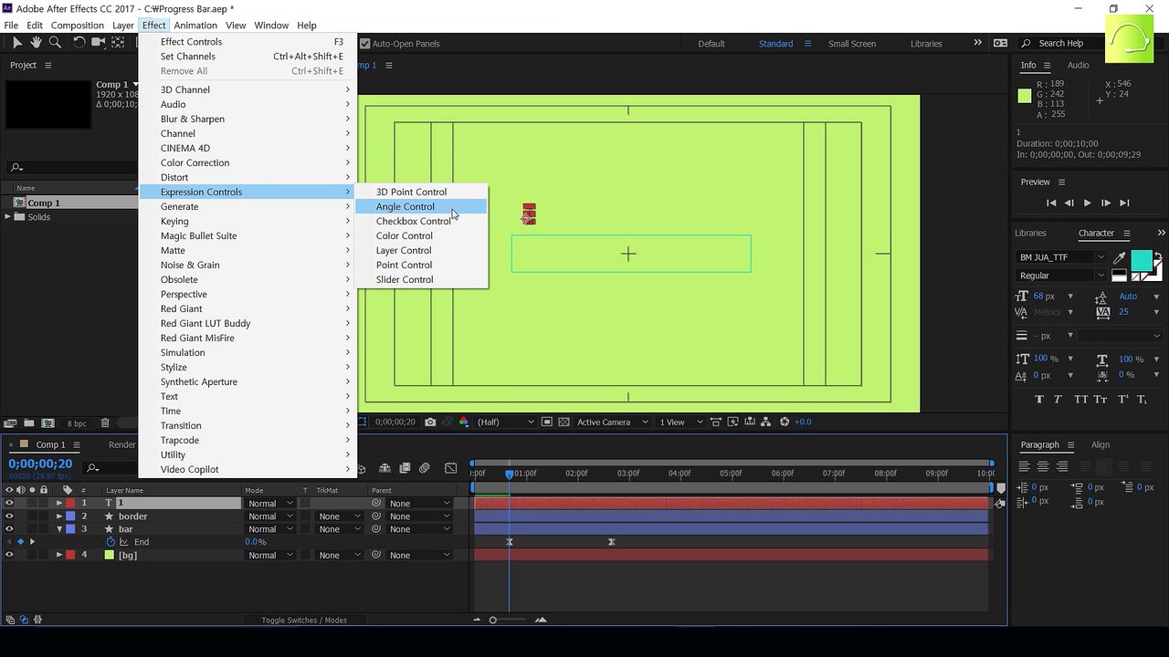Toggle Switches / Modes
Image resolution: width=1169 pixels, height=657 pixels.
[304, 620]
